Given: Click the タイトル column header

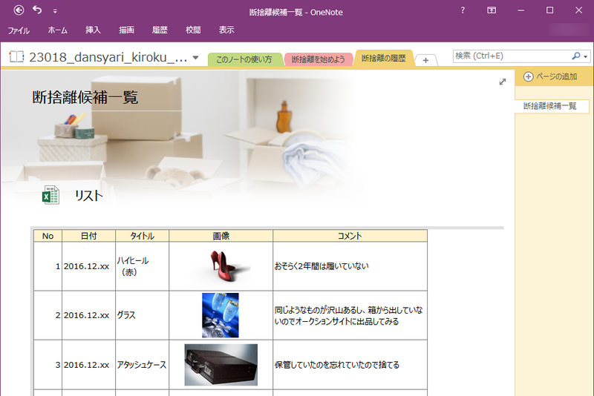Looking at the screenshot, I should tap(142, 236).
